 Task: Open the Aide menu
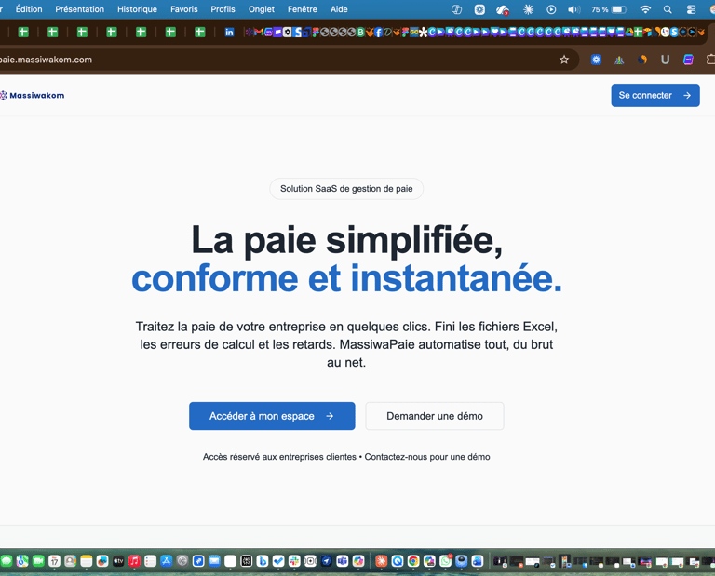[x=339, y=9]
